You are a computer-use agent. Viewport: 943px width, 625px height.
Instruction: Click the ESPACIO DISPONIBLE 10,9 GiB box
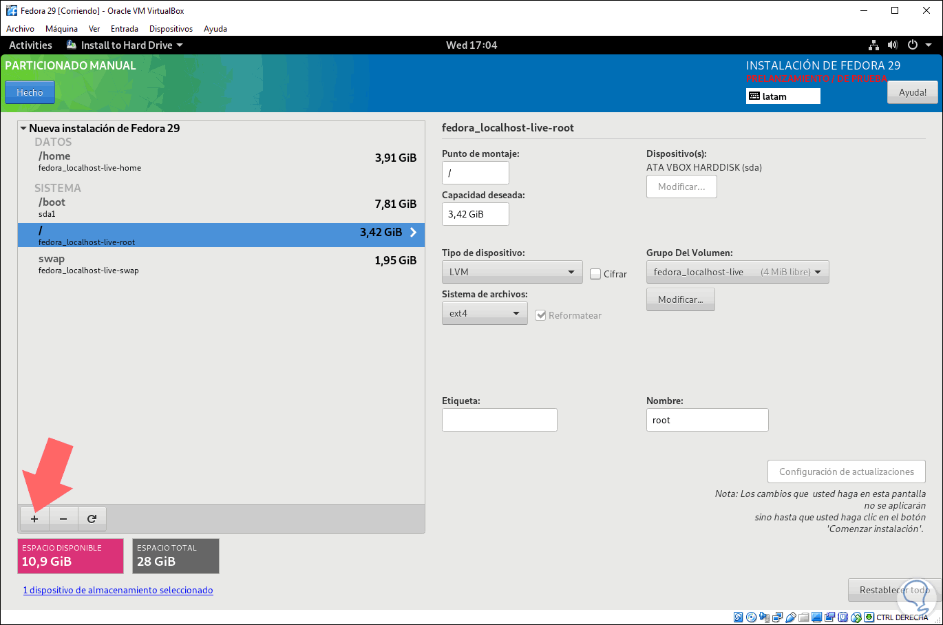tap(70, 556)
